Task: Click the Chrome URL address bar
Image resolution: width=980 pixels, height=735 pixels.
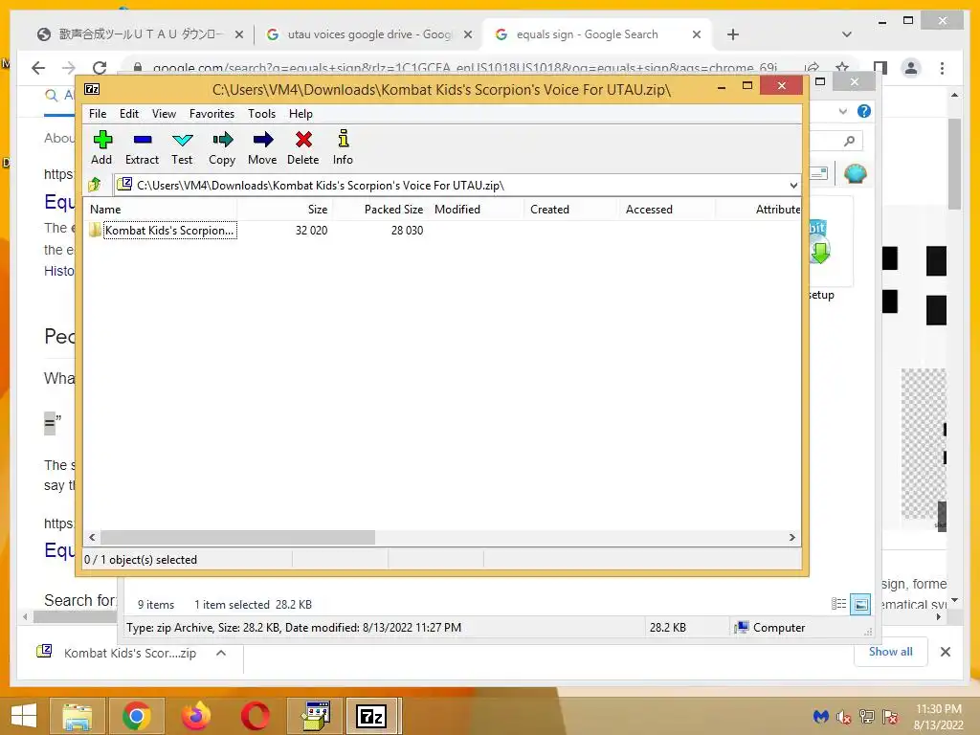Action: click(x=466, y=68)
